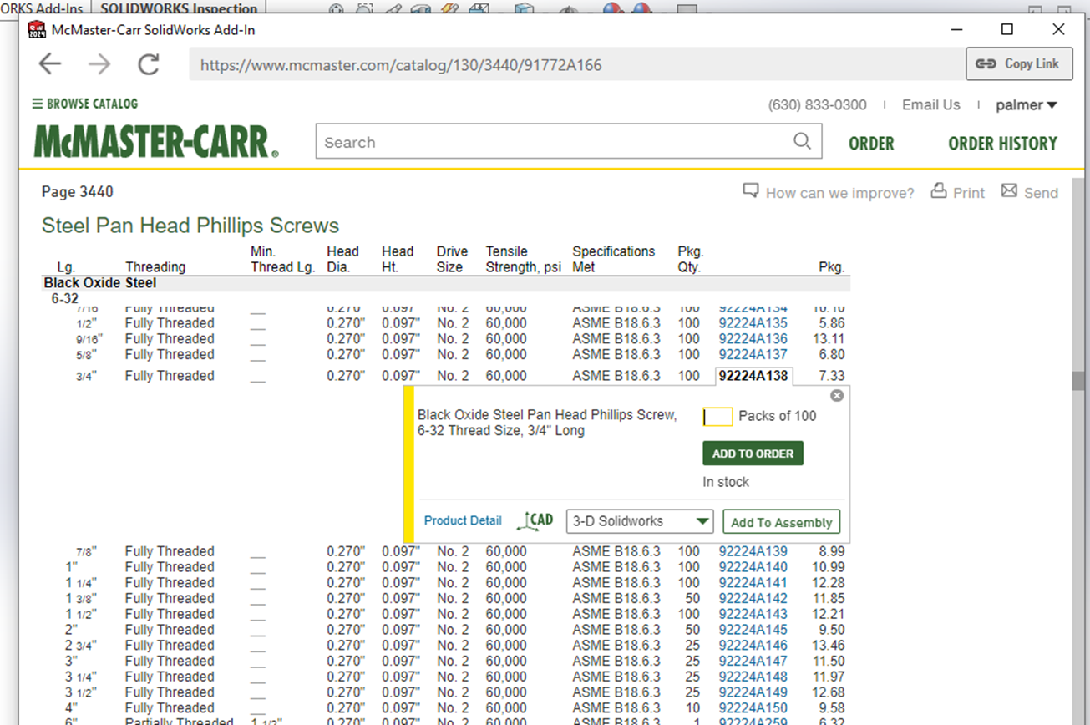
Task: Open the ORDER page
Action: (871, 144)
